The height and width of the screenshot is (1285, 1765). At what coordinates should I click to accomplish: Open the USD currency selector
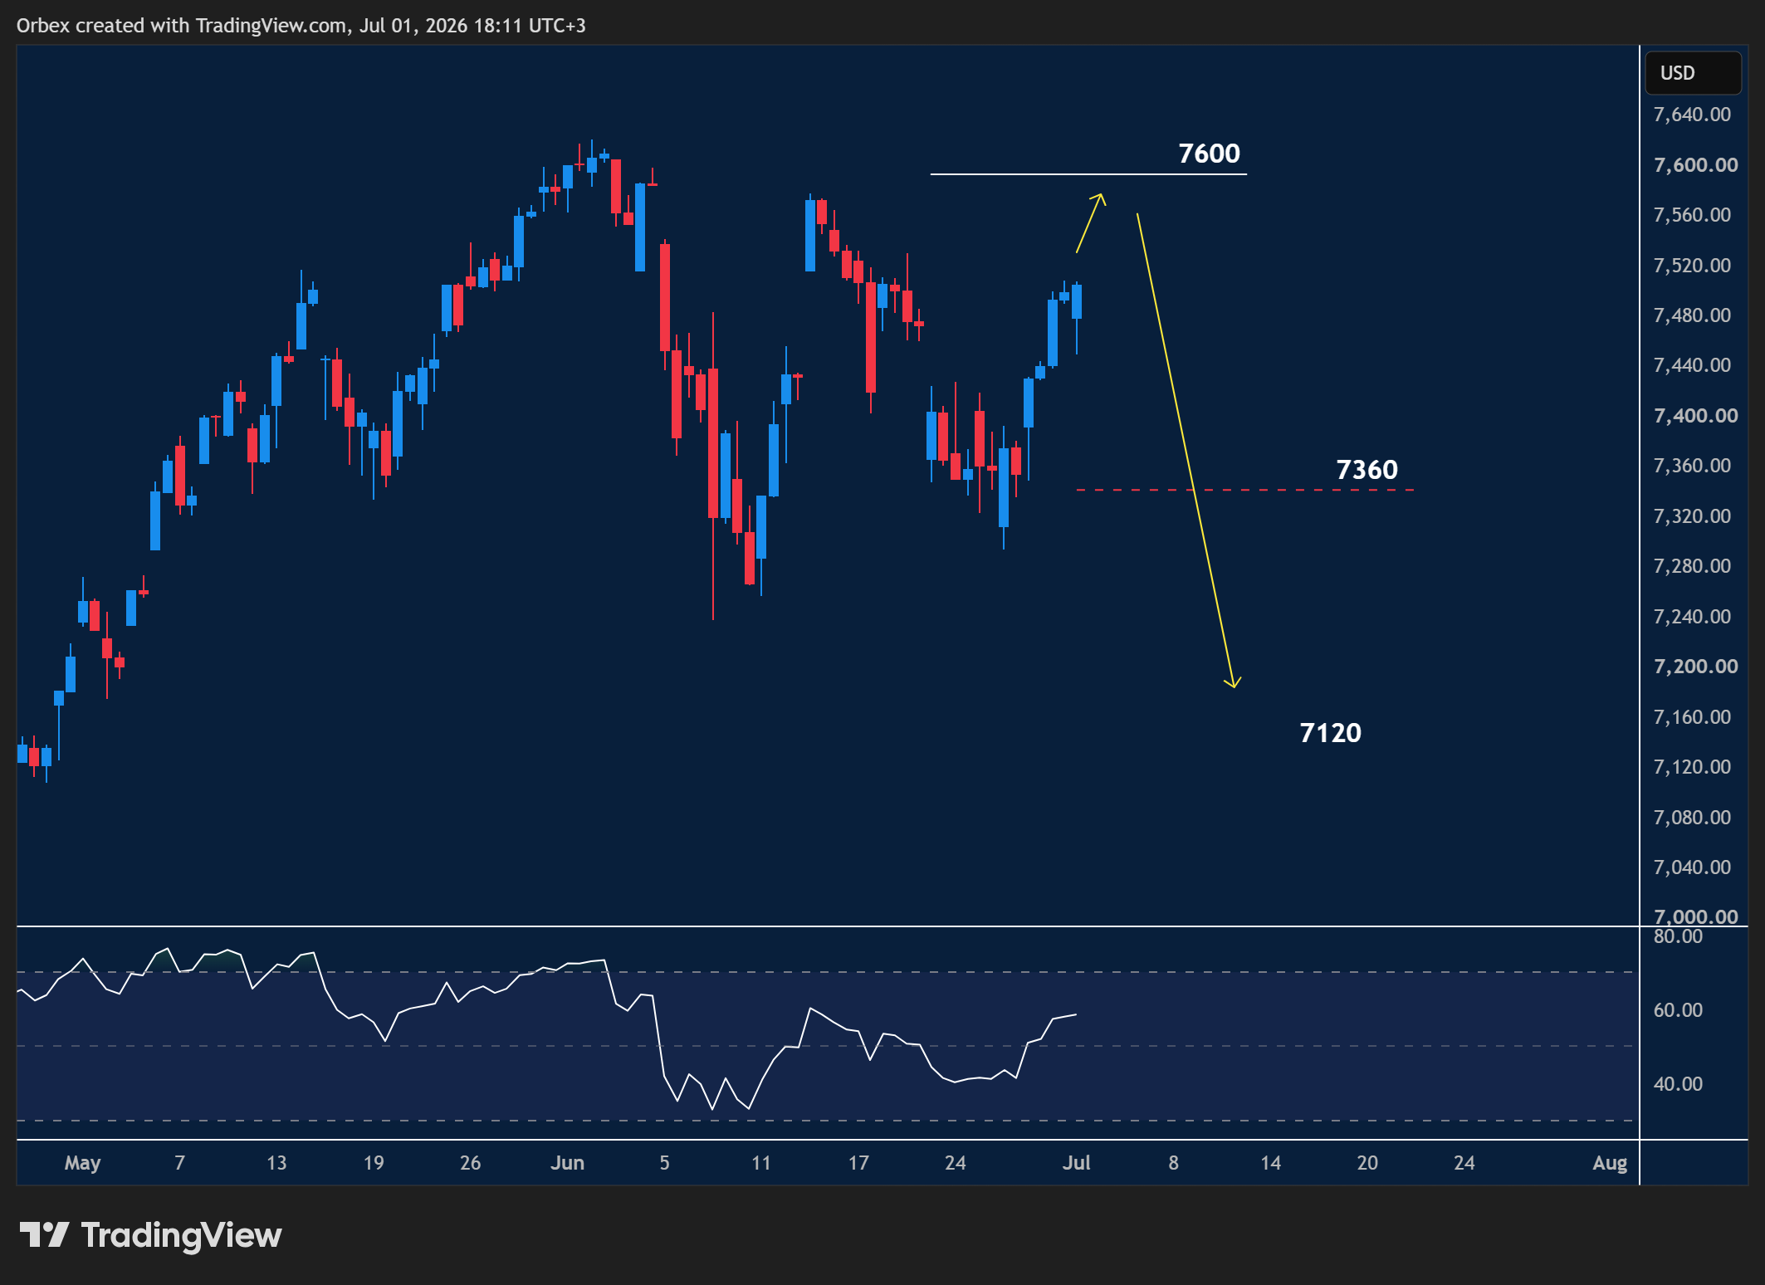pos(1693,73)
